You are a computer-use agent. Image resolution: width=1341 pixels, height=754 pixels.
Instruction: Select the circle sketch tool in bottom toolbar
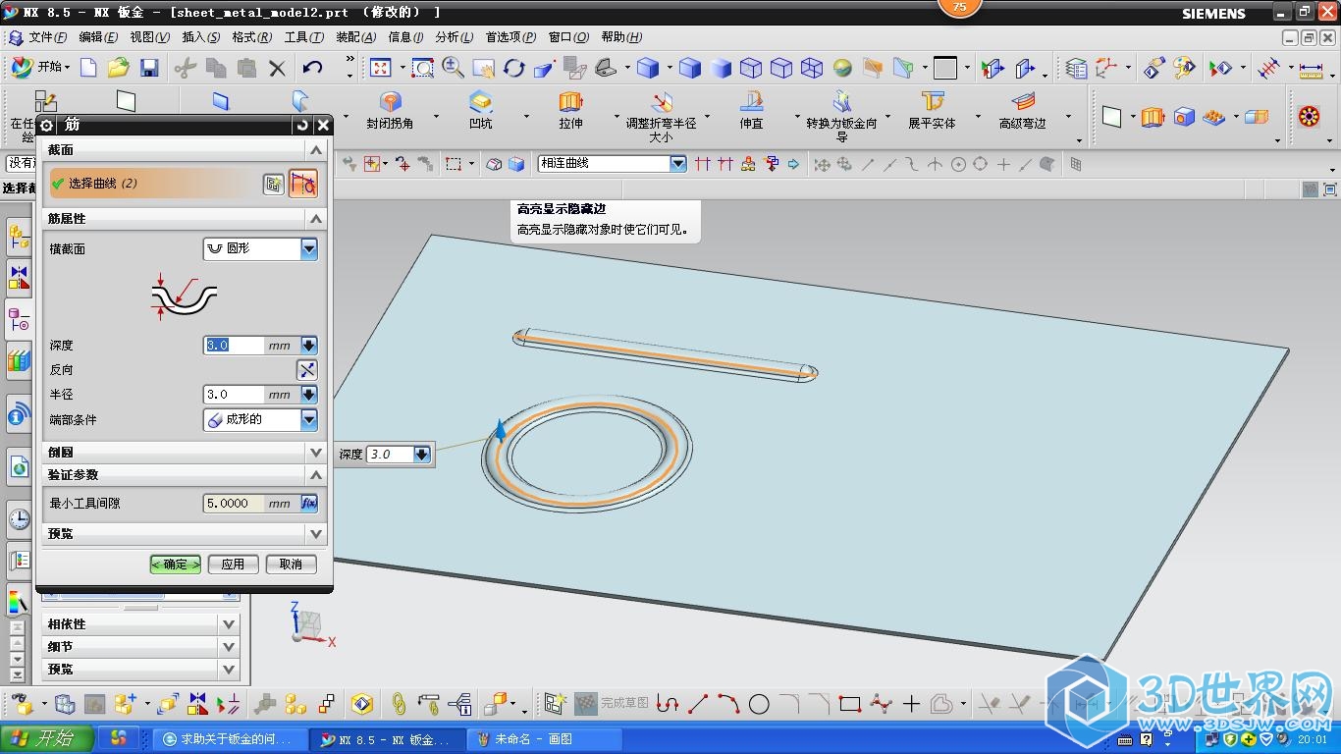coord(759,704)
